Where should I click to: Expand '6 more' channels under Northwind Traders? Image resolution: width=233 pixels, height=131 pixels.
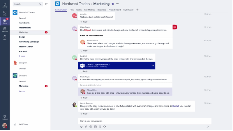point(22,56)
